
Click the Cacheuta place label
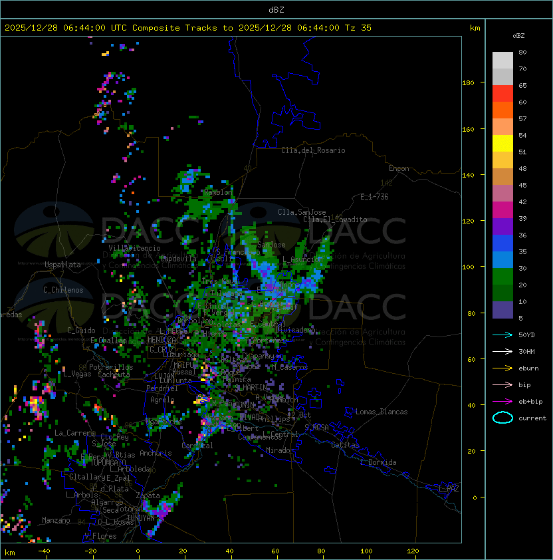(114, 374)
